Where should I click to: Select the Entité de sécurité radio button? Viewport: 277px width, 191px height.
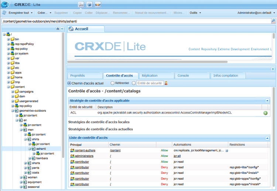click(134, 83)
